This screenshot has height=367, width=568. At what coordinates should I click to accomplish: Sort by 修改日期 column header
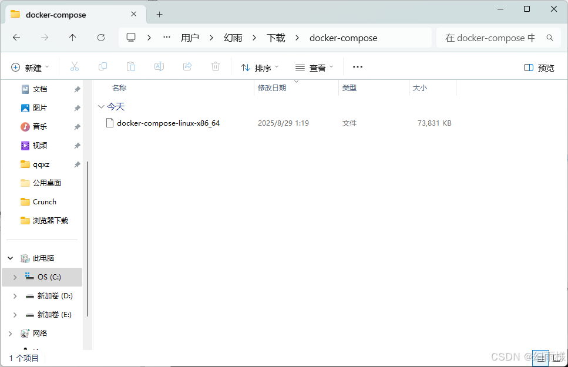pos(272,87)
